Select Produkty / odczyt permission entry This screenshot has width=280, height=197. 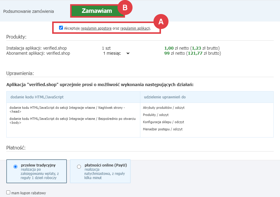pyautogui.click(x=156, y=115)
